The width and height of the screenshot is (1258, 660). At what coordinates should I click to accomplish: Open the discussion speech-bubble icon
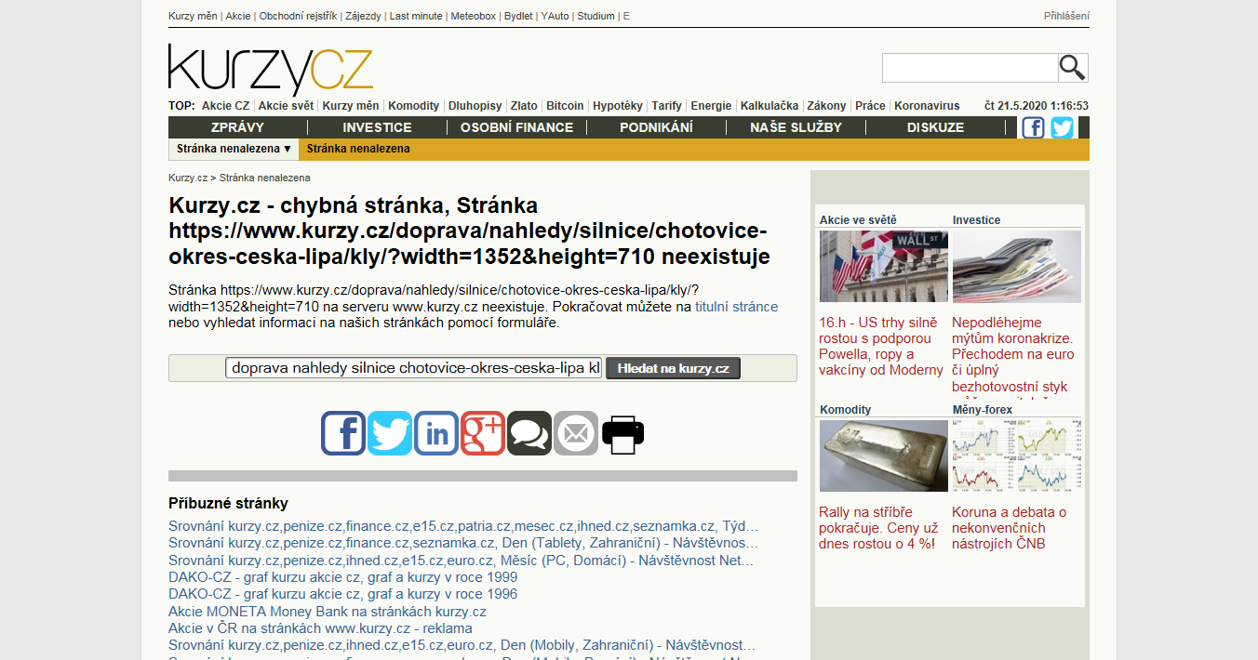coord(529,433)
